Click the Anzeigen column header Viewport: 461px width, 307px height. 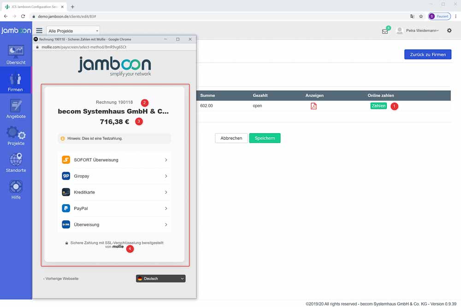pyautogui.click(x=314, y=95)
